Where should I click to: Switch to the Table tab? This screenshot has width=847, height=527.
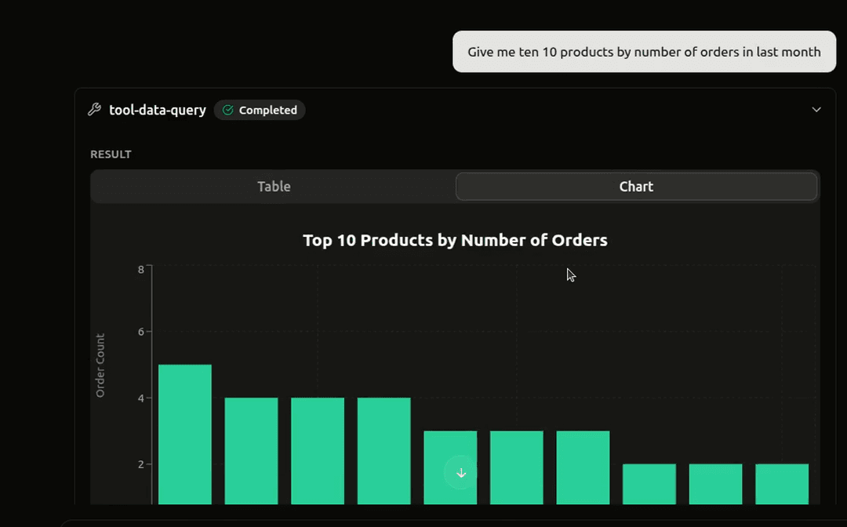tap(274, 187)
